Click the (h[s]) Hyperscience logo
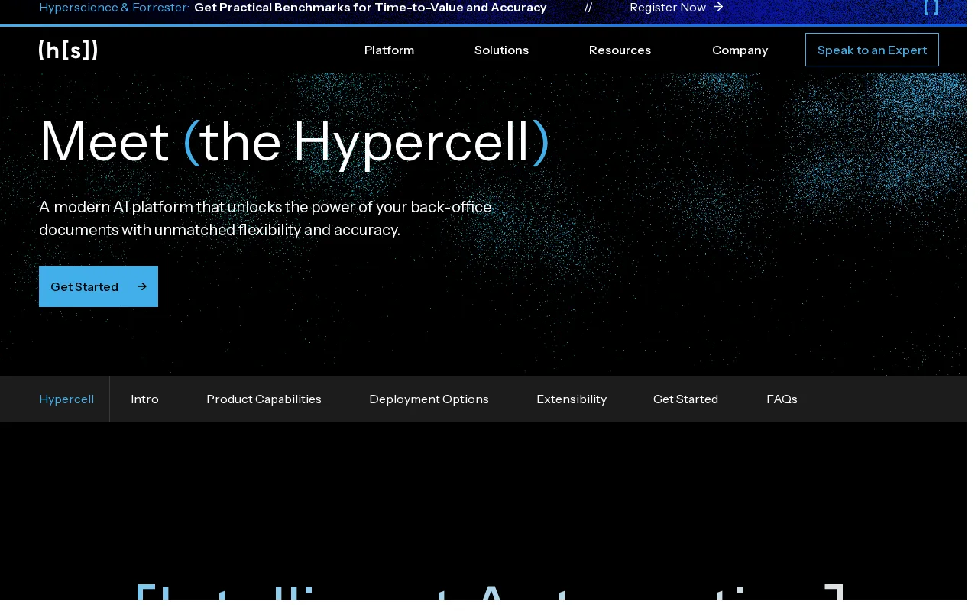978x611 pixels. 68,50
